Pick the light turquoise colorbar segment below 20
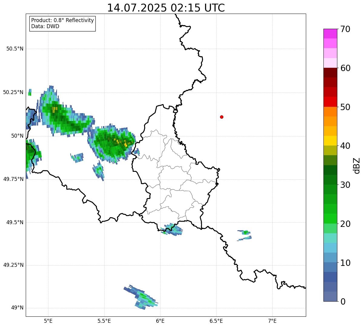This screenshot has width=364, height=327. [330, 238]
